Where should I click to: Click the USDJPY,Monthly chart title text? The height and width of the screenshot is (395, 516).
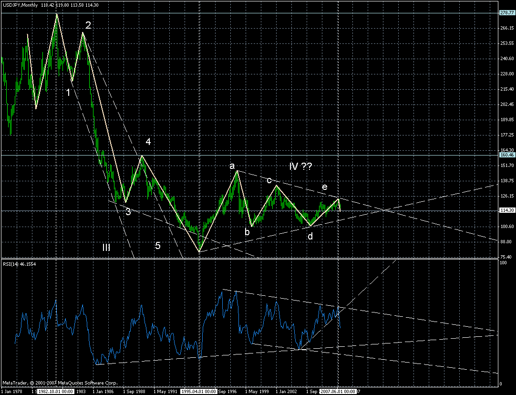pyautogui.click(x=20, y=5)
